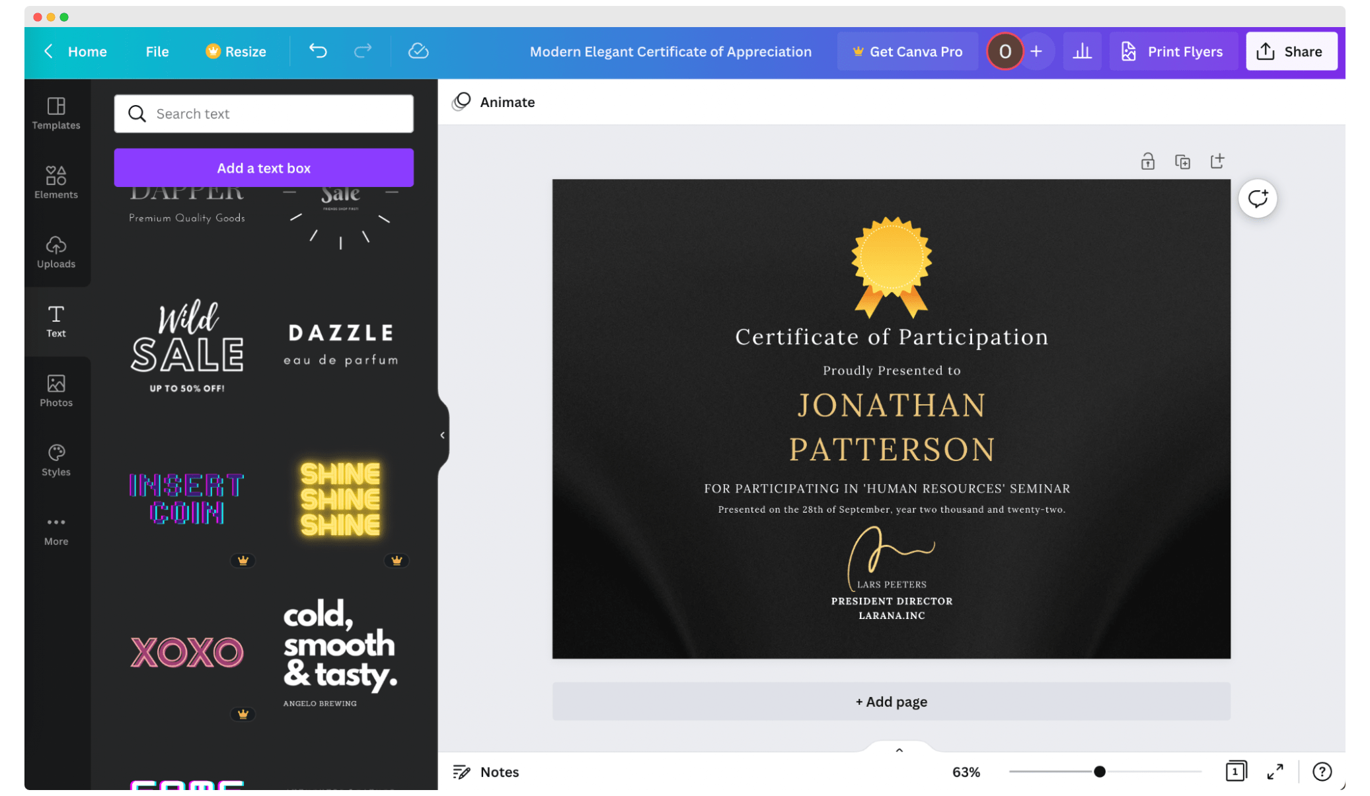Select the 'HUMAN RESOURCES' SEMINAR line
Image resolution: width=1370 pixels, height=796 pixels.
click(887, 489)
